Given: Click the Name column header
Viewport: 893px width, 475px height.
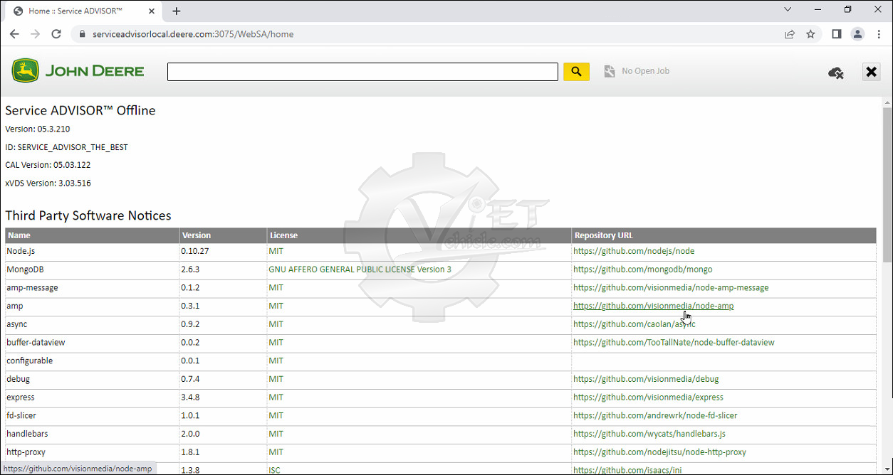Looking at the screenshot, I should (93, 235).
